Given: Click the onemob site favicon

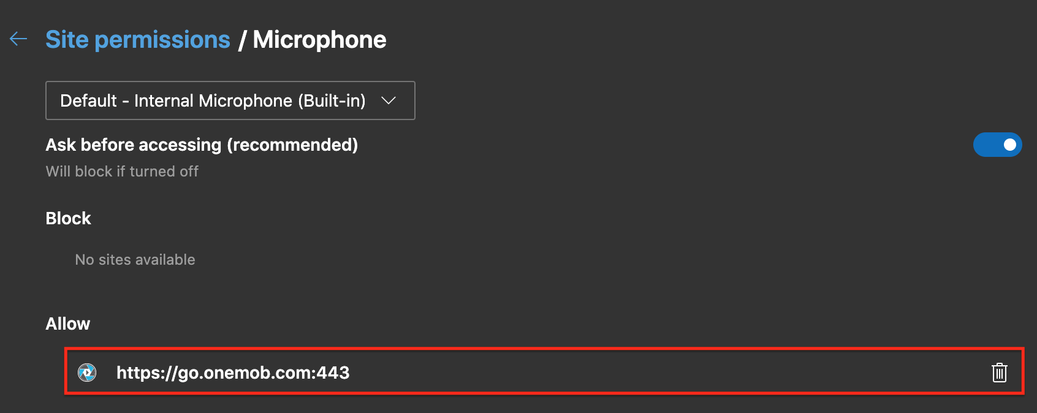Looking at the screenshot, I should tap(87, 372).
